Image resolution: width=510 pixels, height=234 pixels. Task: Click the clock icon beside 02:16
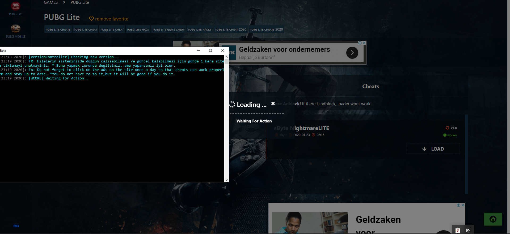coord(313,135)
